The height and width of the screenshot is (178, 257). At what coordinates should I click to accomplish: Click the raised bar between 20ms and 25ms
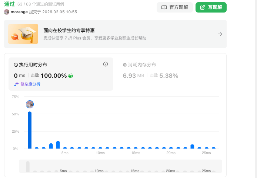pyautogui.click(x=192, y=147)
